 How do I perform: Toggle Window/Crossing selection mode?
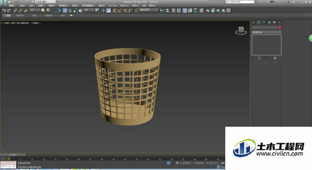[59, 11]
